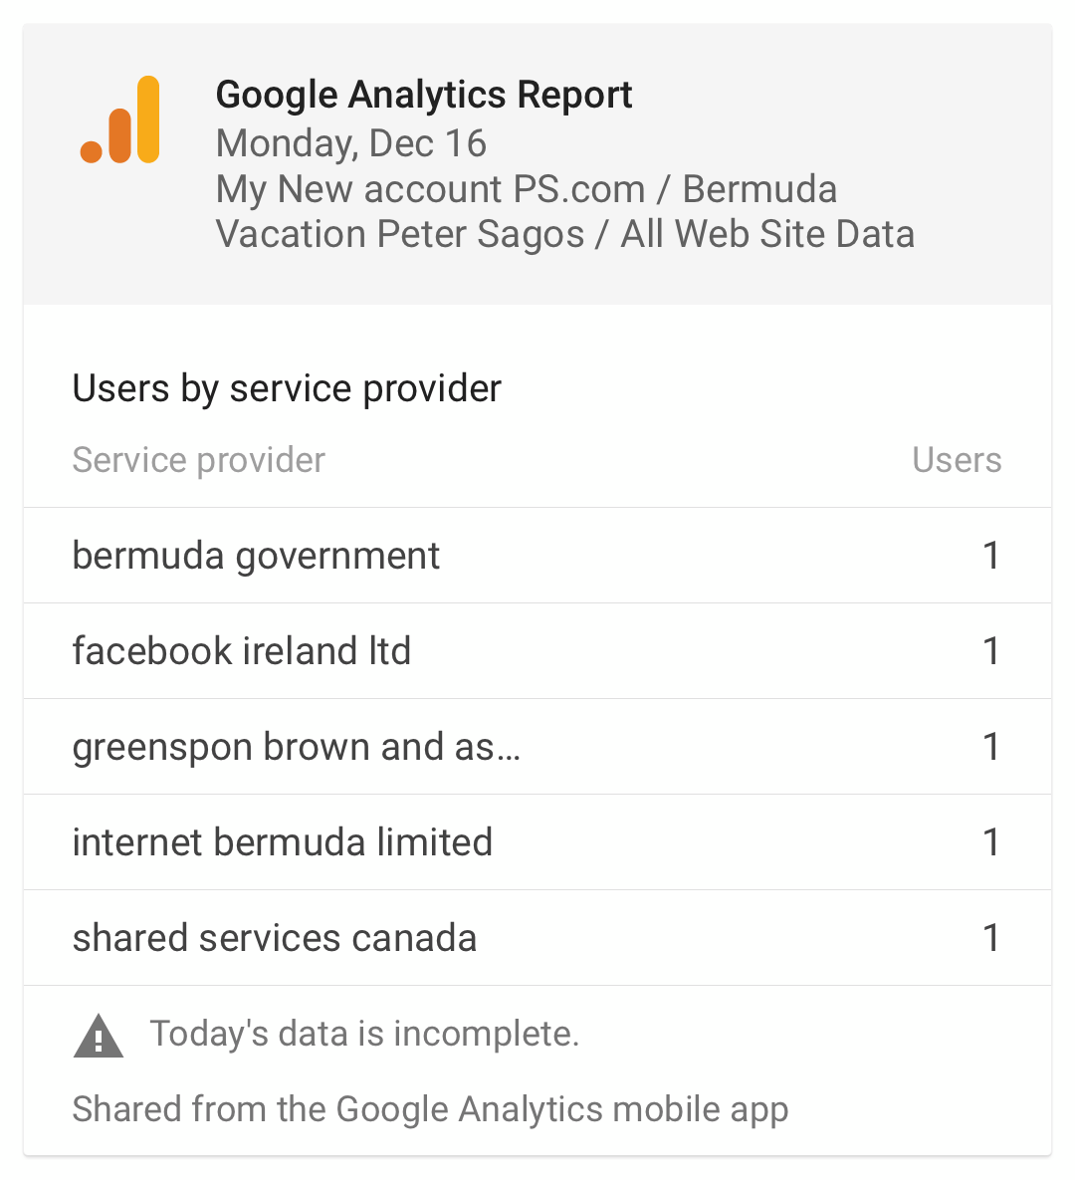Click the warning triangle icon
Image resolution: width=1075 pixels, height=1180 pixels.
(99, 1037)
